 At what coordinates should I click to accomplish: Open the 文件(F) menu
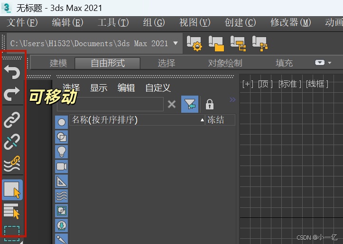22,22
